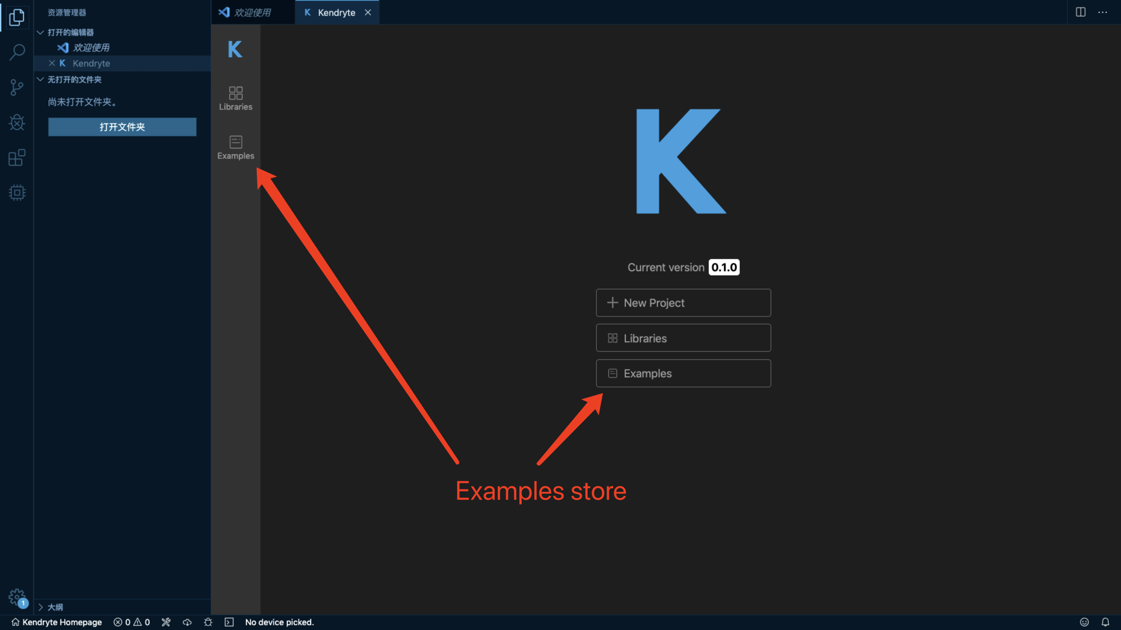Click the 打开文件夹 button

tap(122, 127)
